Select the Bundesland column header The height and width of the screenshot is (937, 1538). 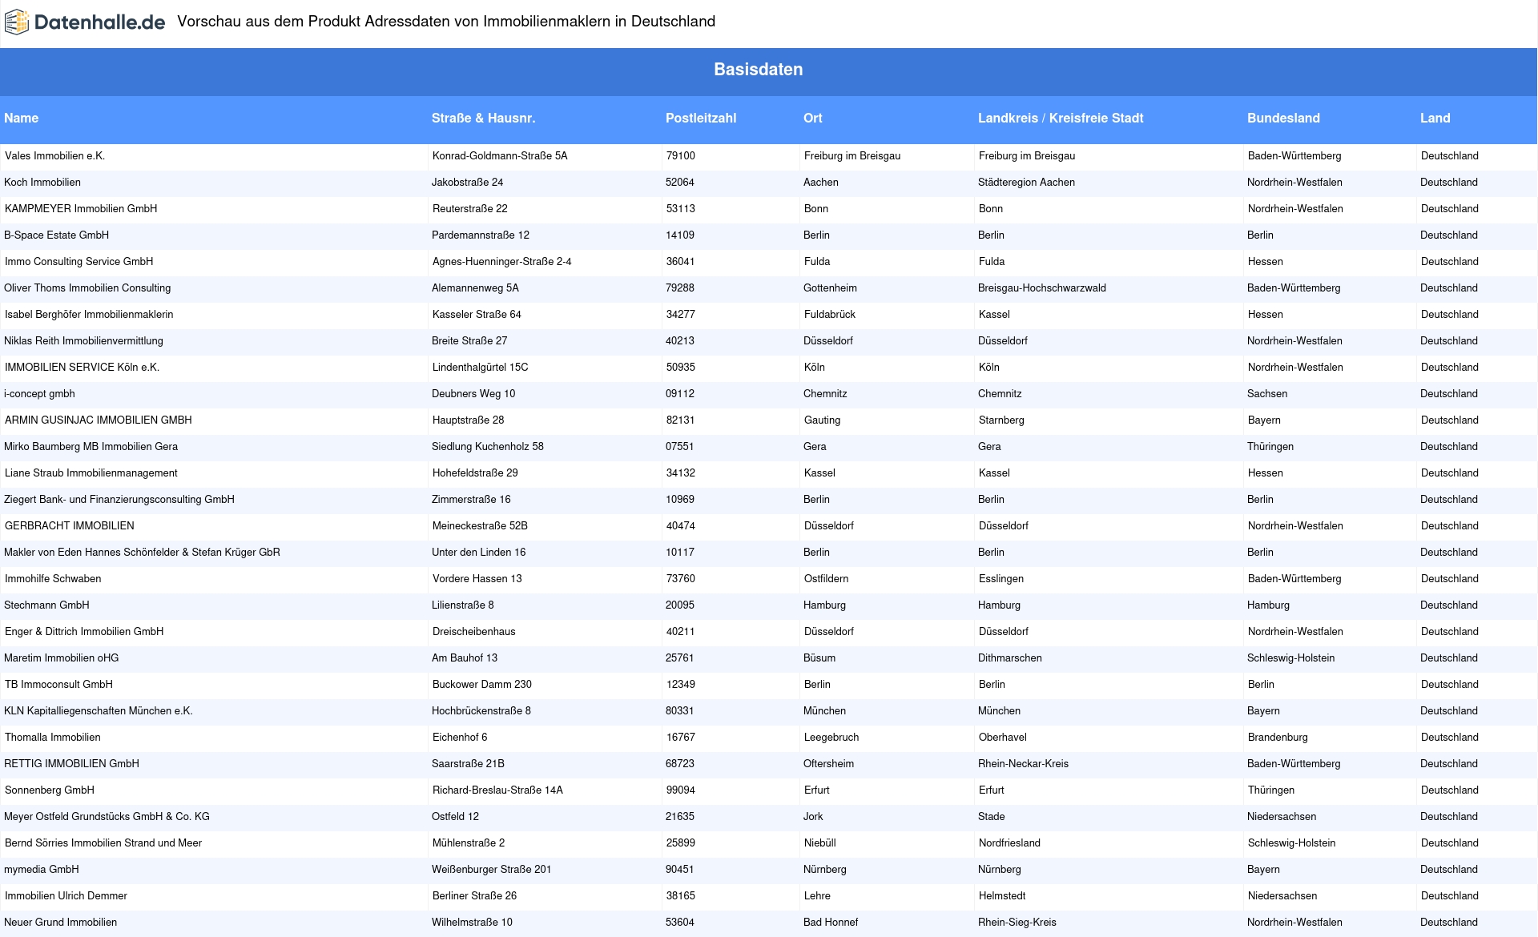click(x=1283, y=118)
